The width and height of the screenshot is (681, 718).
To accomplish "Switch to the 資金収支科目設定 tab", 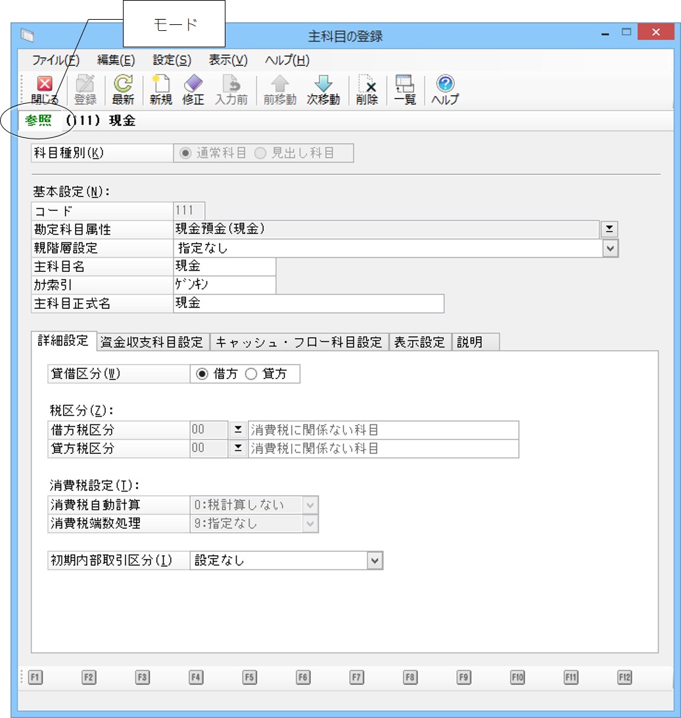I will pos(153,342).
